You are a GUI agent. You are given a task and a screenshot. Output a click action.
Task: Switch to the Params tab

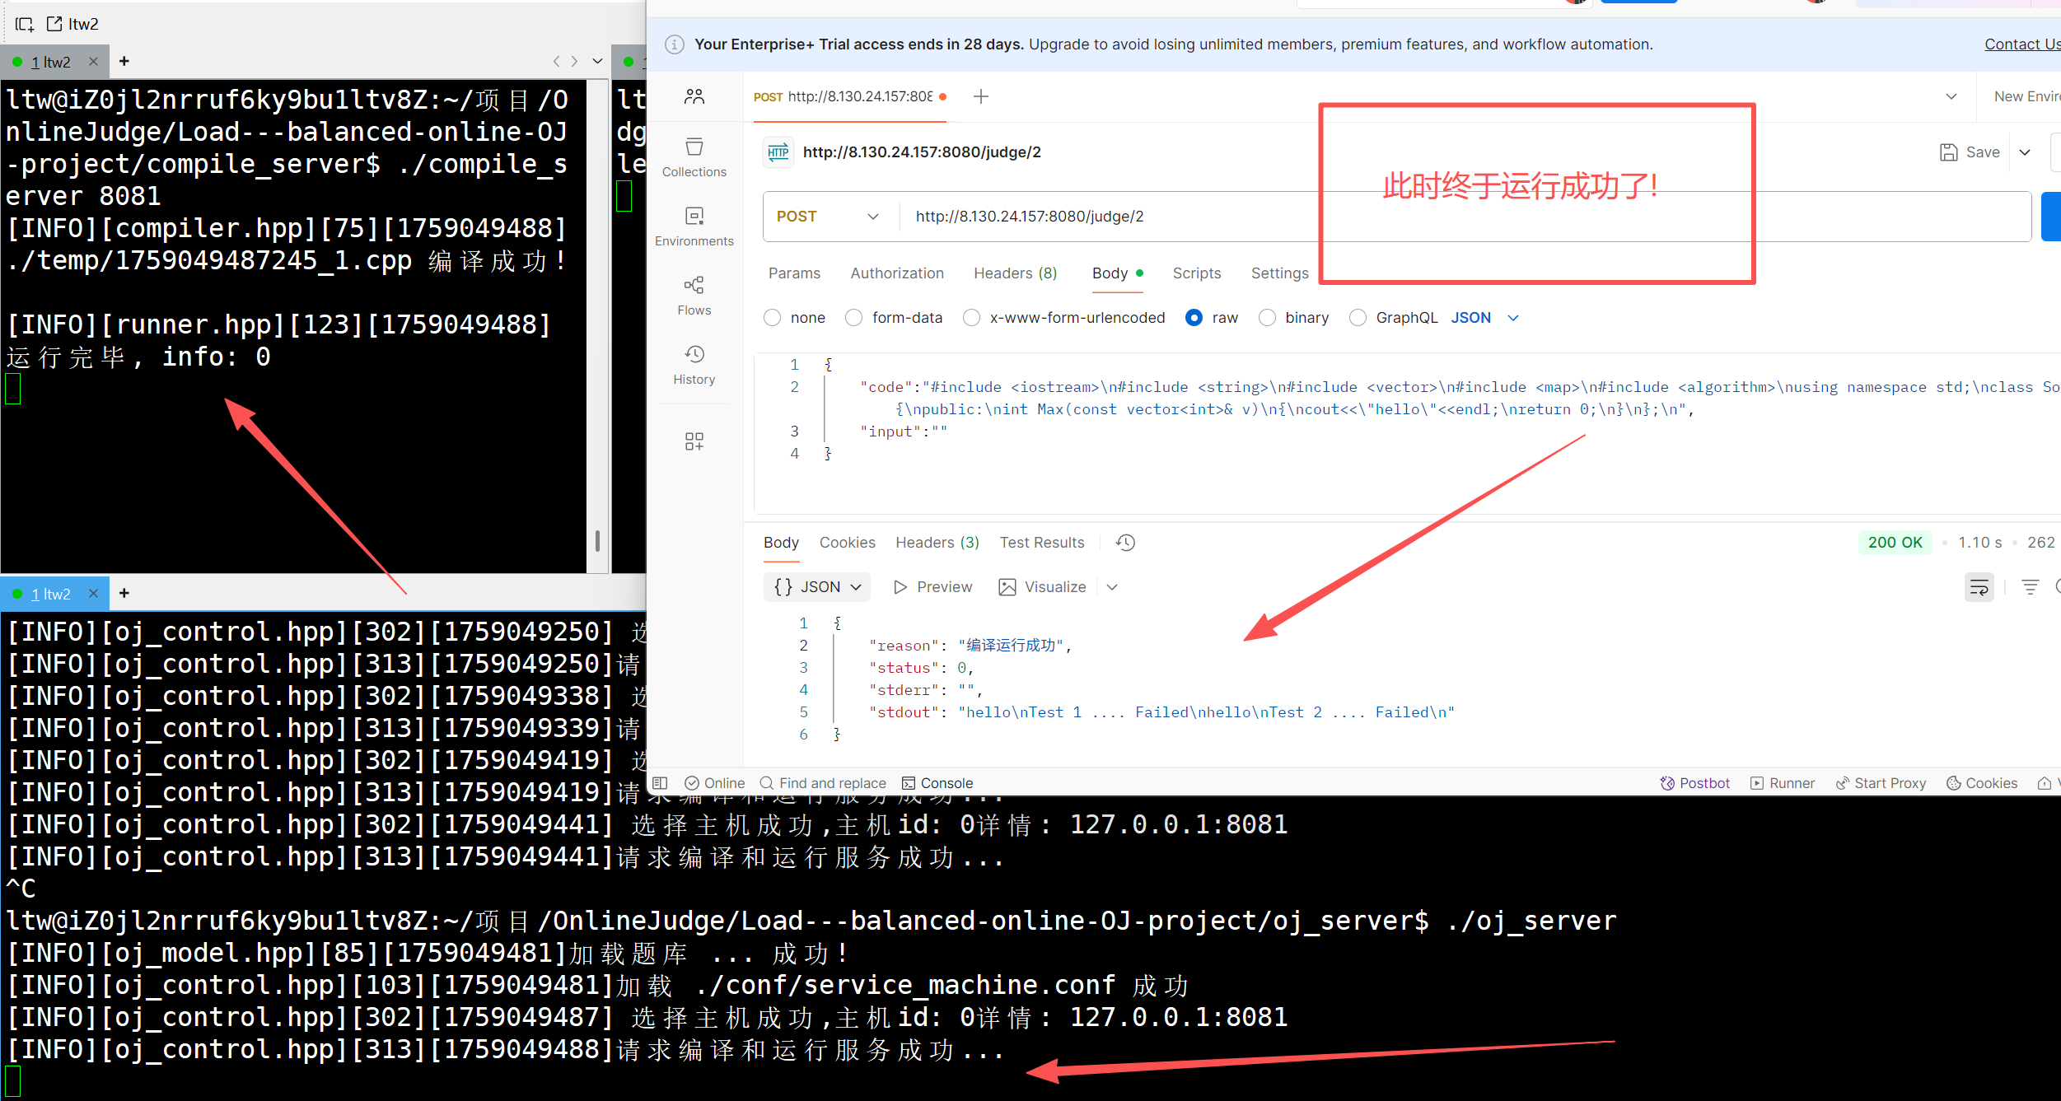[794, 273]
